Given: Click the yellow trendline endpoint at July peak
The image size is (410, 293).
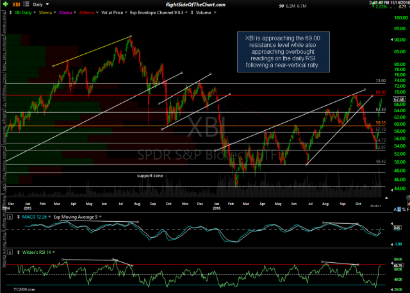Looking at the screenshot, I should pos(131,36).
